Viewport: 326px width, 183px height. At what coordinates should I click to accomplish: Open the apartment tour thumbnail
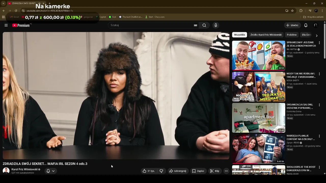[259, 118]
